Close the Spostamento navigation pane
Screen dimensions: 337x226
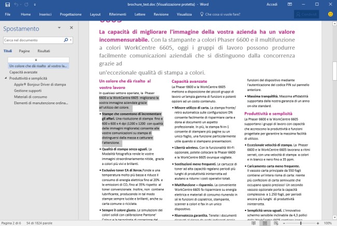pyautogui.click(x=72, y=27)
